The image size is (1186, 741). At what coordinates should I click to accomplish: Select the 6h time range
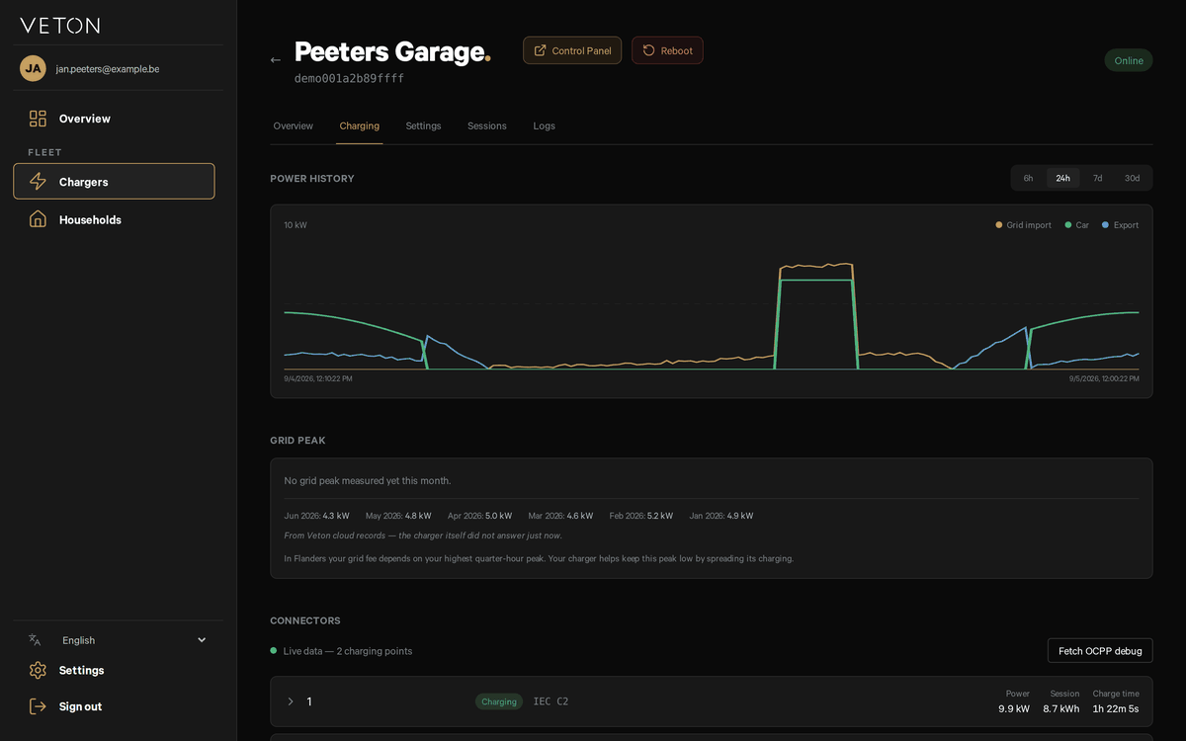[x=1028, y=178]
